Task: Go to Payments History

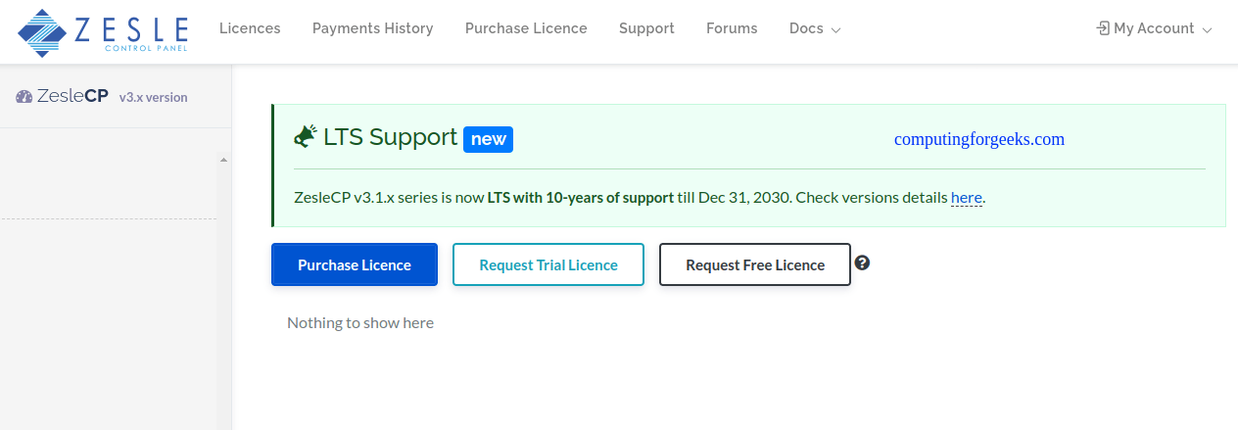Action: pyautogui.click(x=373, y=28)
